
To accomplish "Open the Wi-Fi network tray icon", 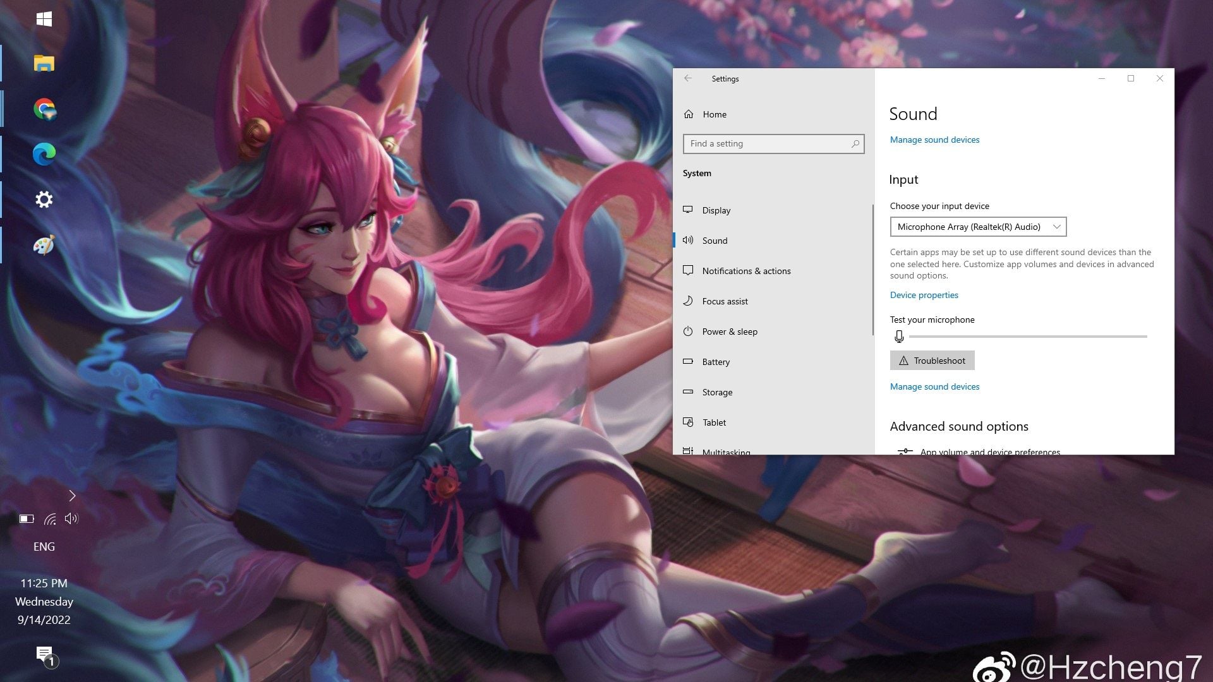I will pyautogui.click(x=50, y=519).
